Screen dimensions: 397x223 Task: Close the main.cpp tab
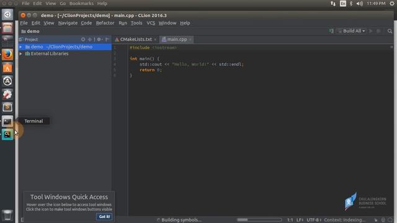click(x=190, y=40)
